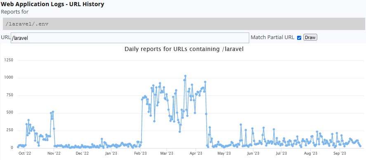Click the Jun '23 axis label
Viewport: 366px width, 160px height.
click(x=253, y=153)
